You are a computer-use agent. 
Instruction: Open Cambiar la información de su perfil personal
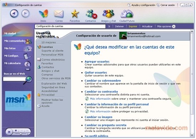coord(117,104)
